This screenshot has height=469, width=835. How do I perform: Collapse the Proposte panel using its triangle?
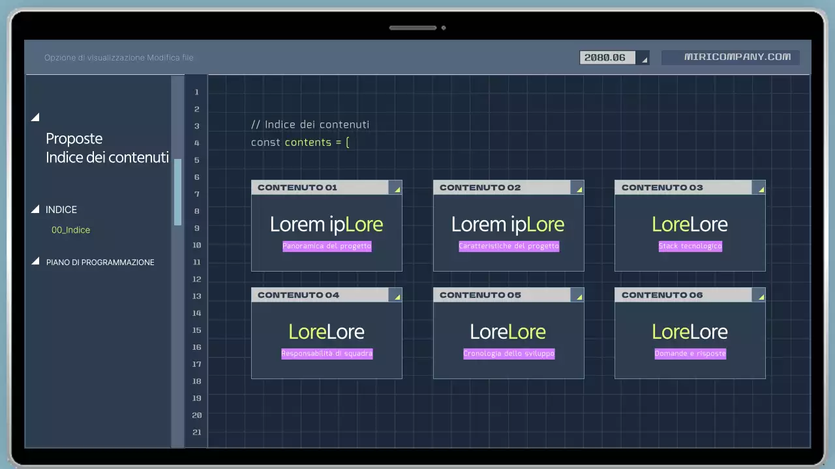tap(35, 117)
